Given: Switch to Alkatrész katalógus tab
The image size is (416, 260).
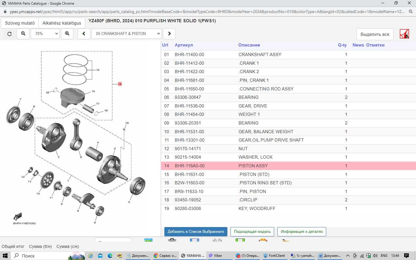Looking at the screenshot, I should tap(62, 23).
